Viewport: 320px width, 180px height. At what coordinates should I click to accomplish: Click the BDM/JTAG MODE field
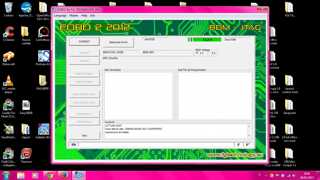[x=122, y=52]
